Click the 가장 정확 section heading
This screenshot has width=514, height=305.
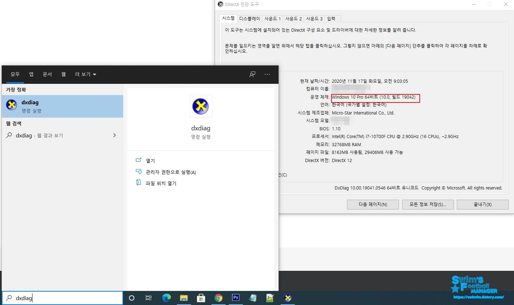(16, 90)
